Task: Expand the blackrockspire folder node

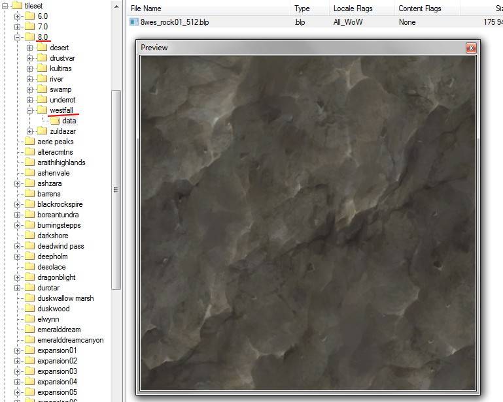Action: pyautogui.click(x=17, y=204)
